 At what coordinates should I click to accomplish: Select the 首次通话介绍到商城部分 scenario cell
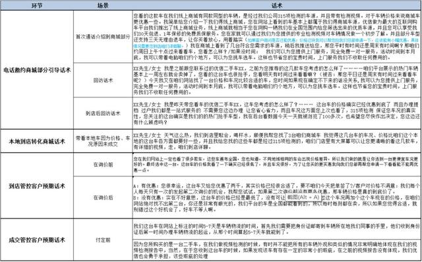[103, 37]
